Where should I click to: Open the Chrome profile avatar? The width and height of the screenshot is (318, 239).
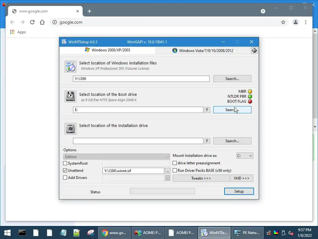pyautogui.click(x=296, y=22)
